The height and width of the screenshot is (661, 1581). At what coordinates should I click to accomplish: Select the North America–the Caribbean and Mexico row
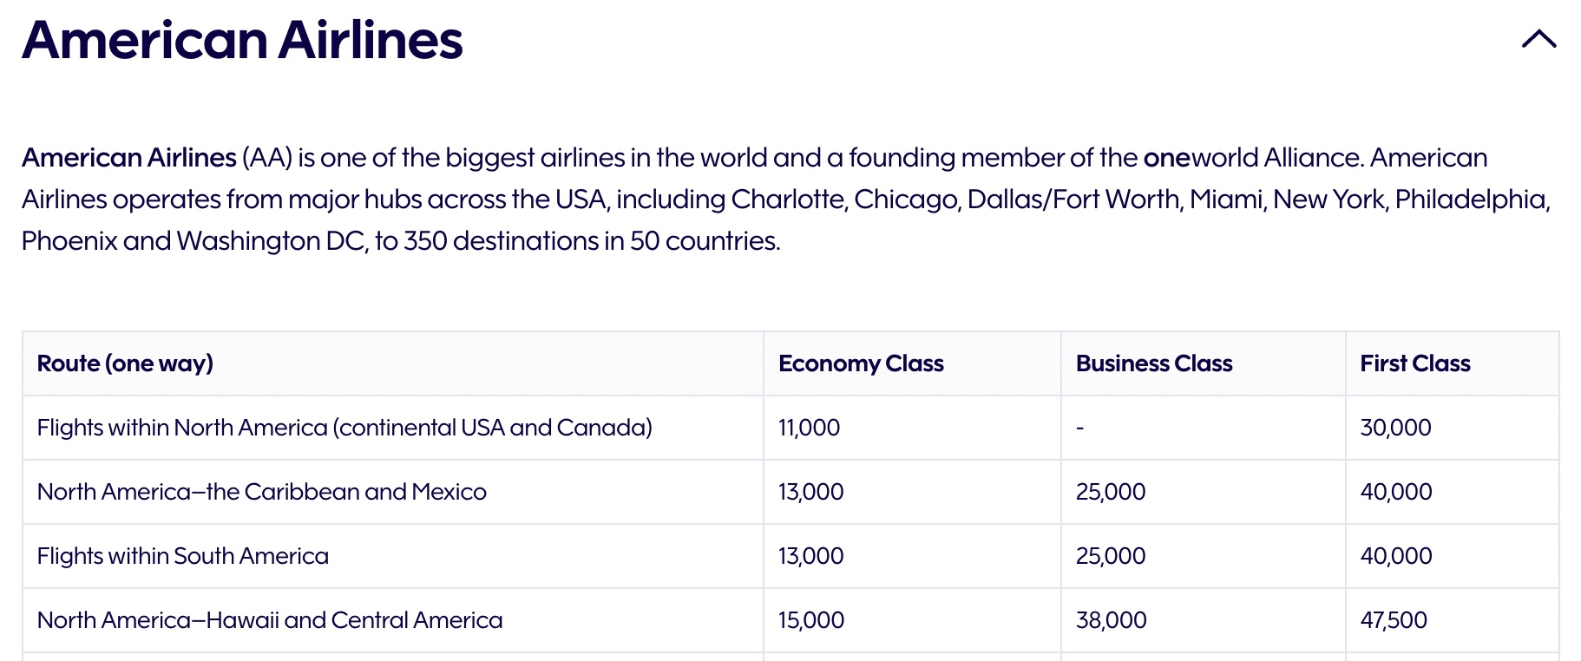261,491
